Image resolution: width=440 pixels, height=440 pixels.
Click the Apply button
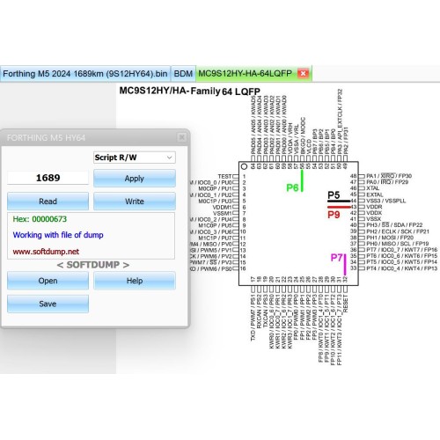pos(135,179)
